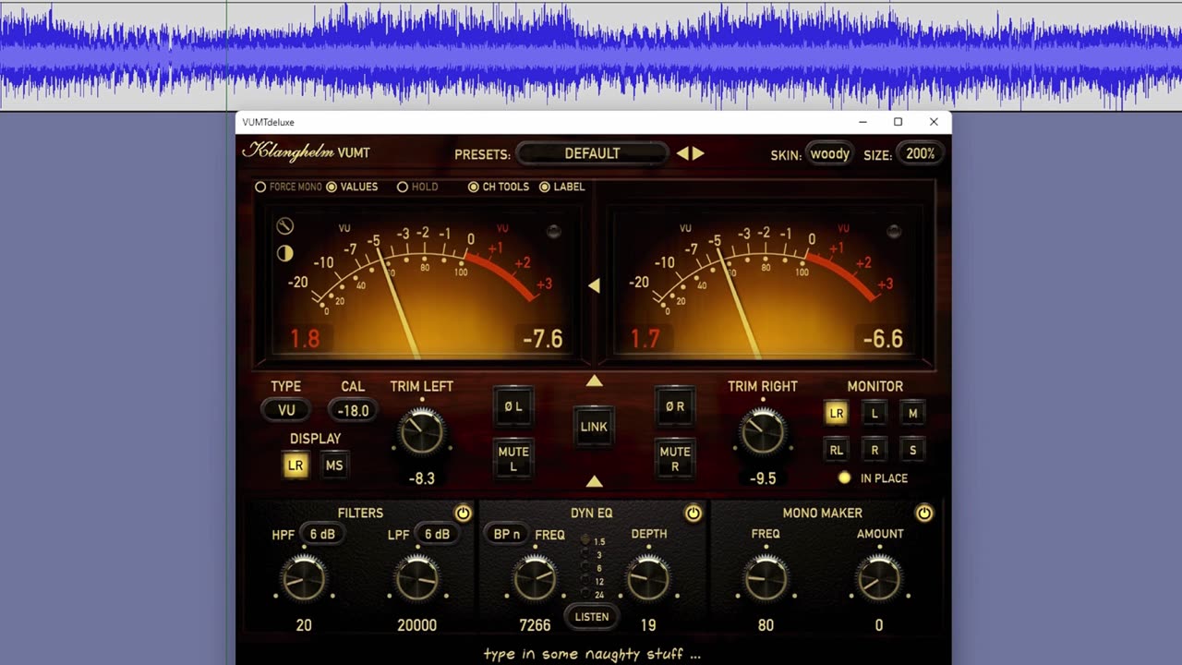Viewport: 1182px width, 665px height.
Task: Open the BP n dynamic EQ mode selector
Action: coord(507,535)
